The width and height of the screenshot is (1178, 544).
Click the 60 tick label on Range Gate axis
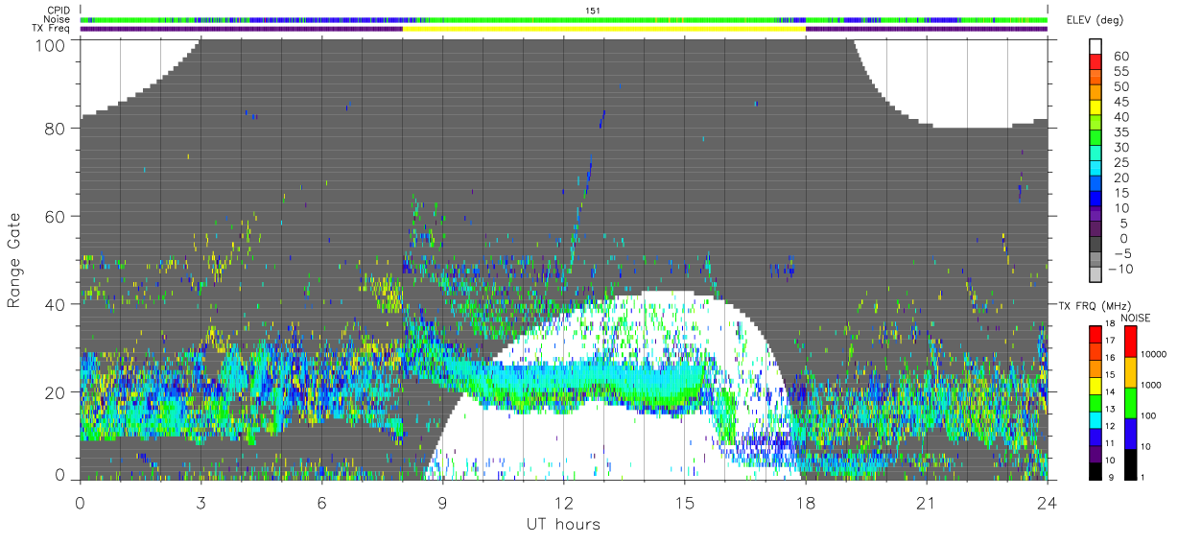[x=56, y=216]
